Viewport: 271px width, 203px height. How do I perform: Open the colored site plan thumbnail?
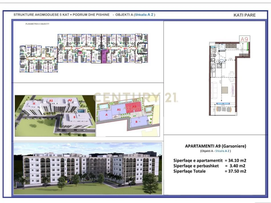coord(128,116)
